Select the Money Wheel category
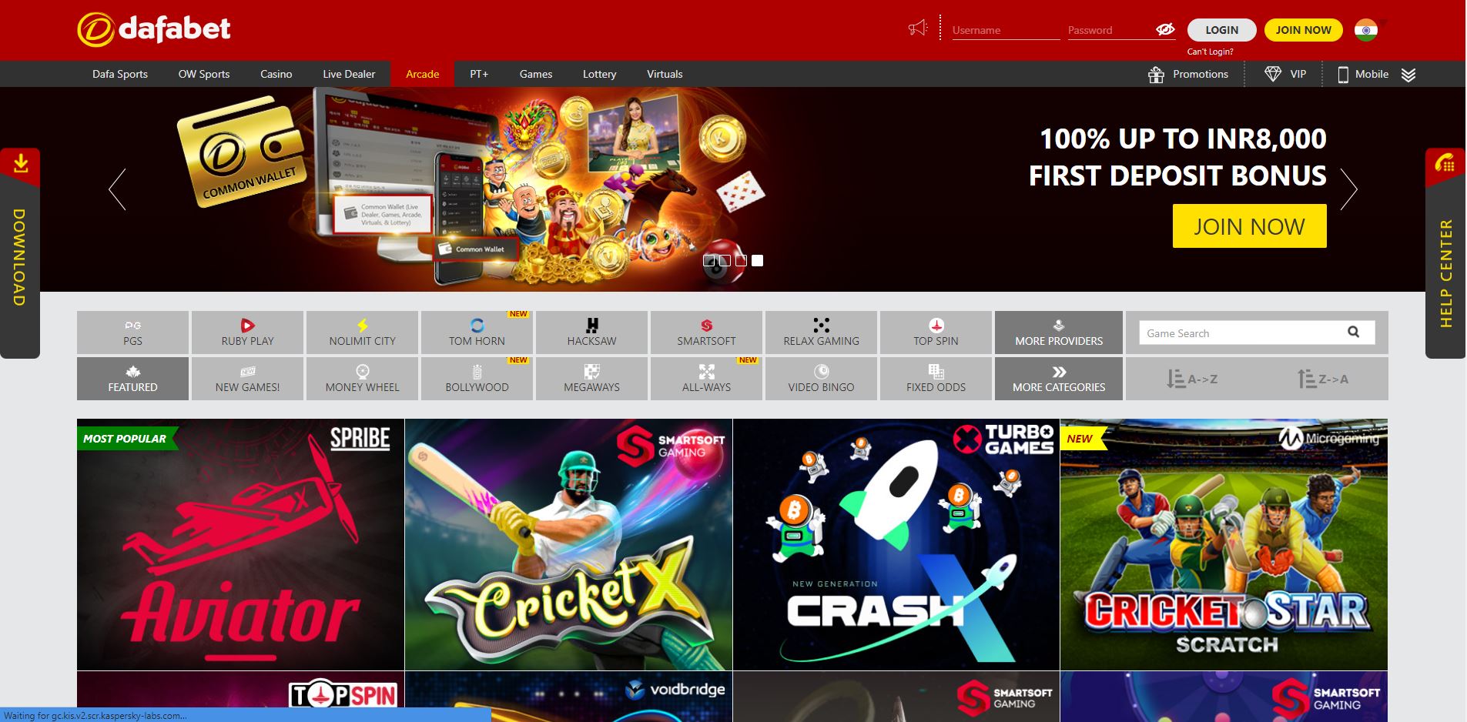1467x722 pixels. click(362, 379)
